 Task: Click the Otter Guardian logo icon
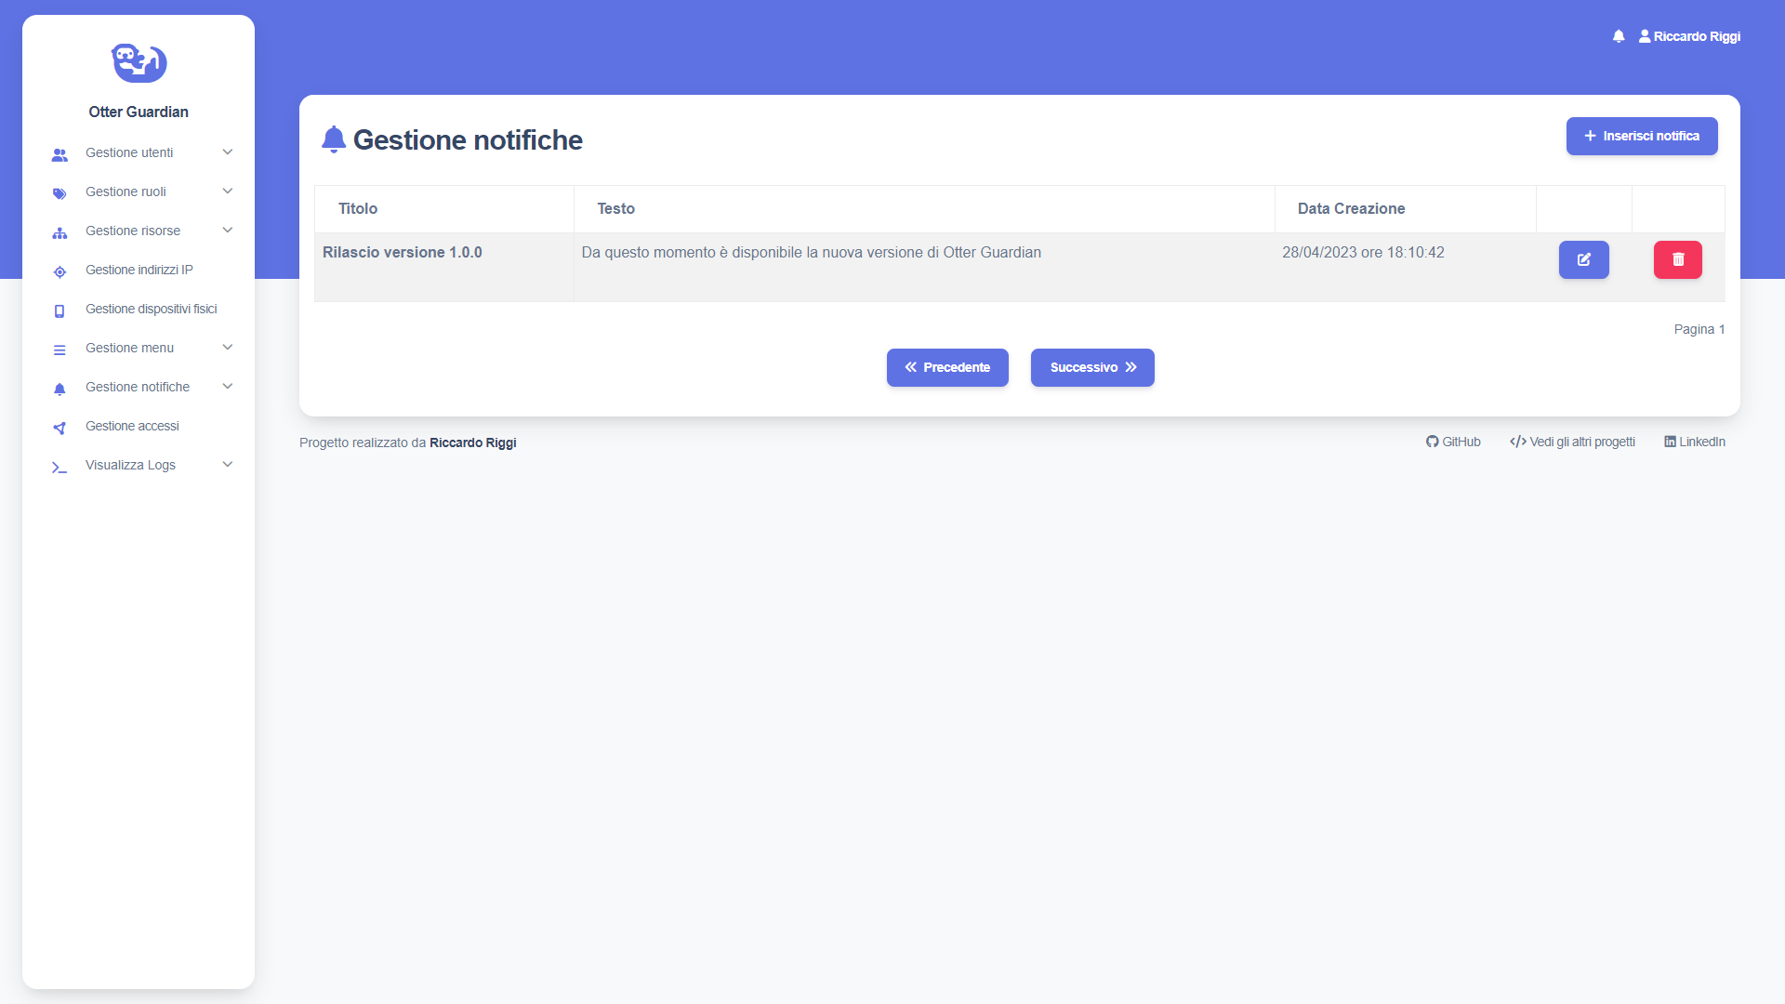tap(139, 62)
